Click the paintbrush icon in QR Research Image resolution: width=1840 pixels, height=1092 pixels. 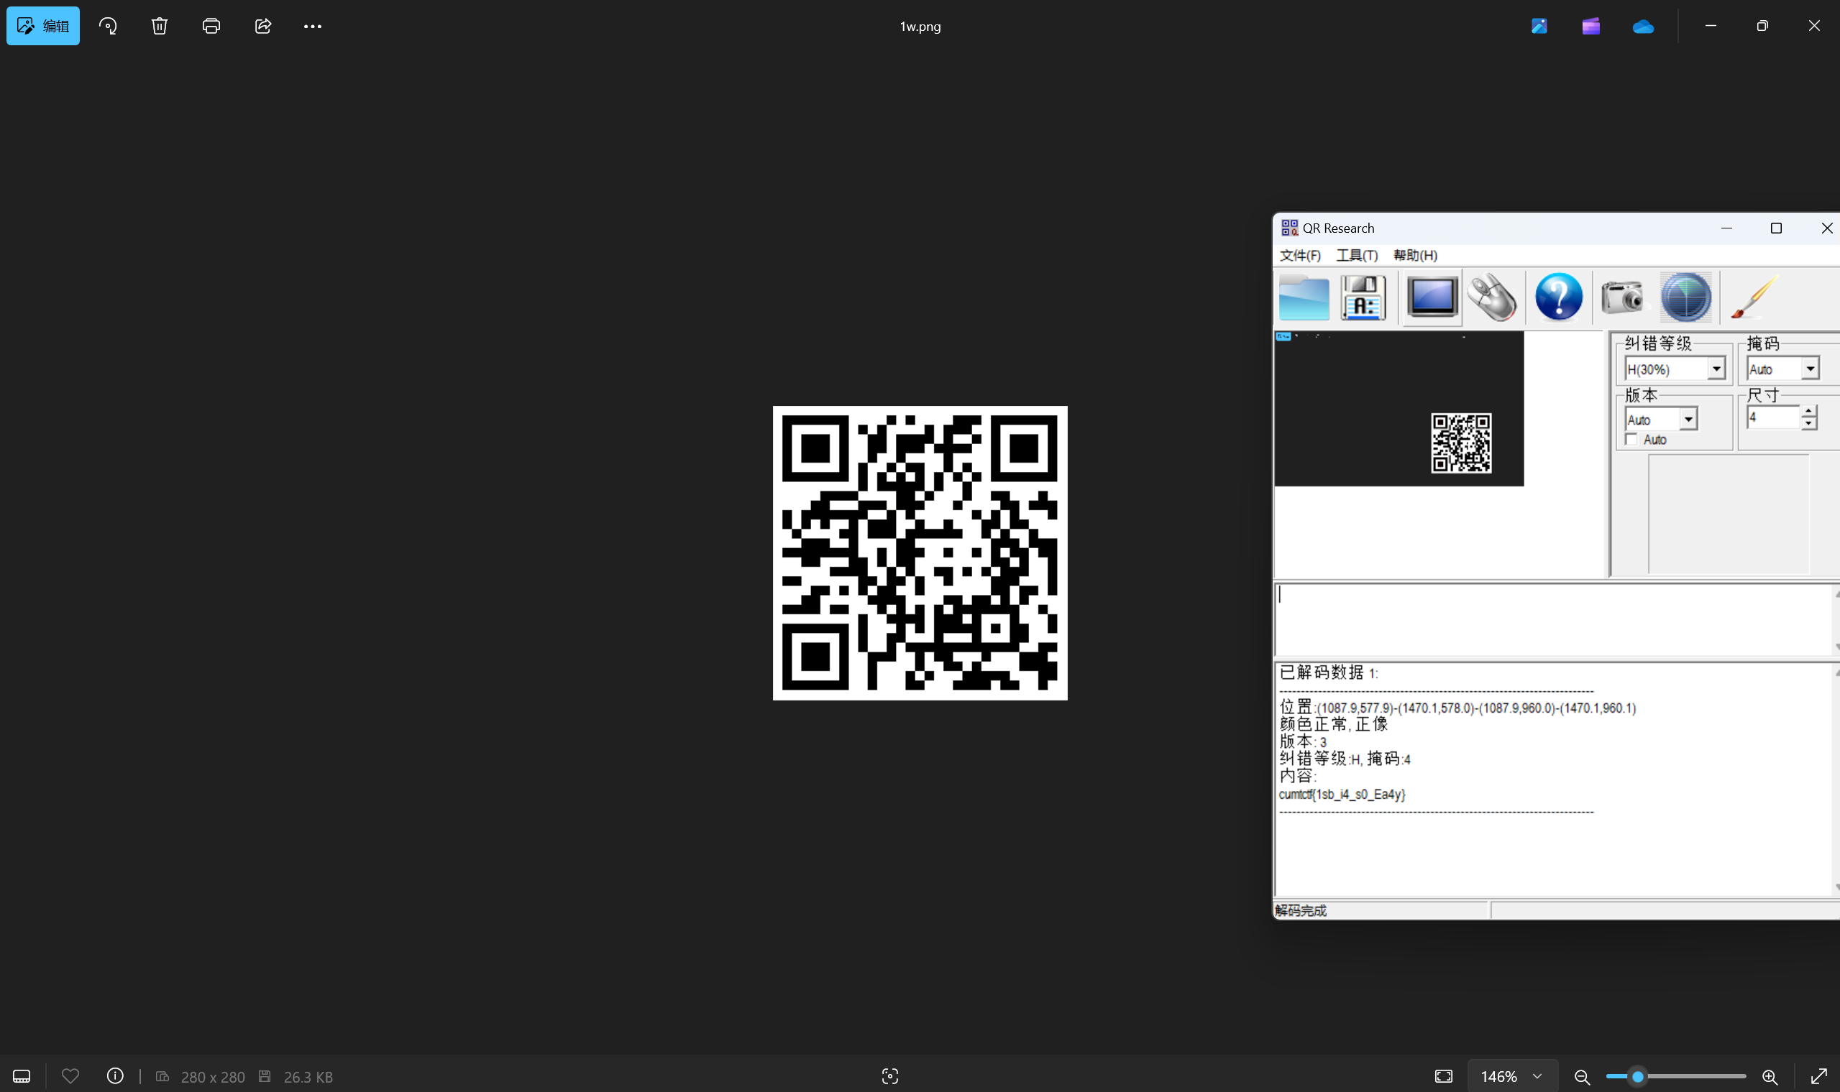1754,297
